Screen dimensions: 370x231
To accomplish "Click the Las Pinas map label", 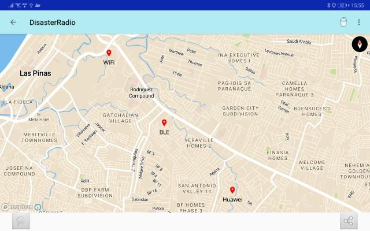I will pos(35,73).
